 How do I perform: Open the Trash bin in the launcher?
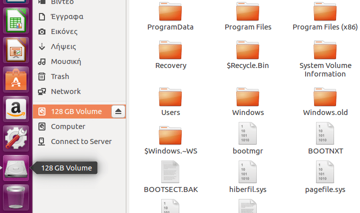16,197
